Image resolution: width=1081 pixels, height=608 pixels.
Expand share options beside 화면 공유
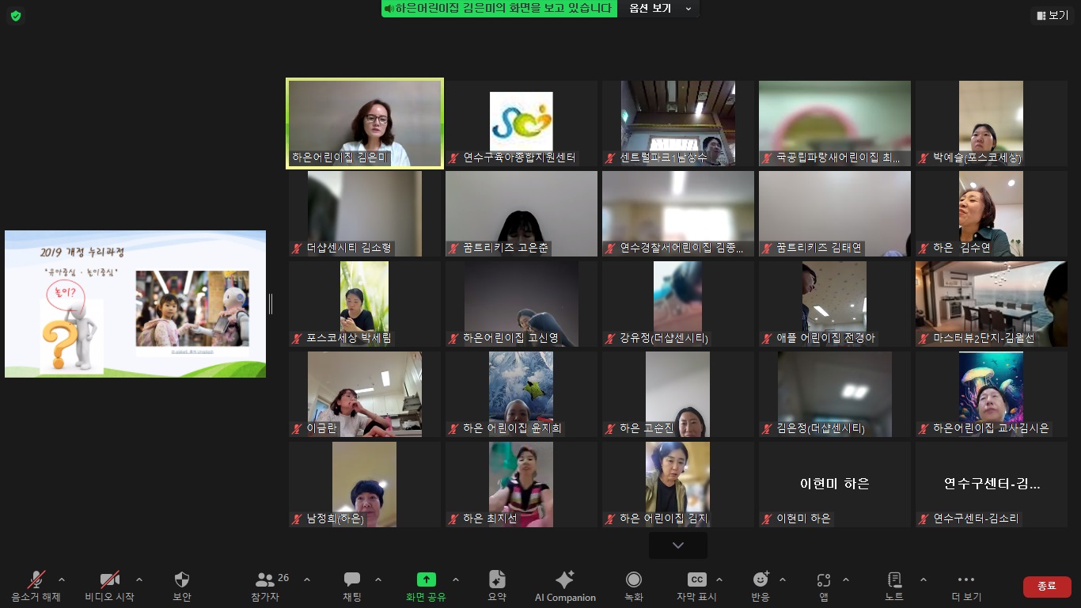[x=456, y=579]
